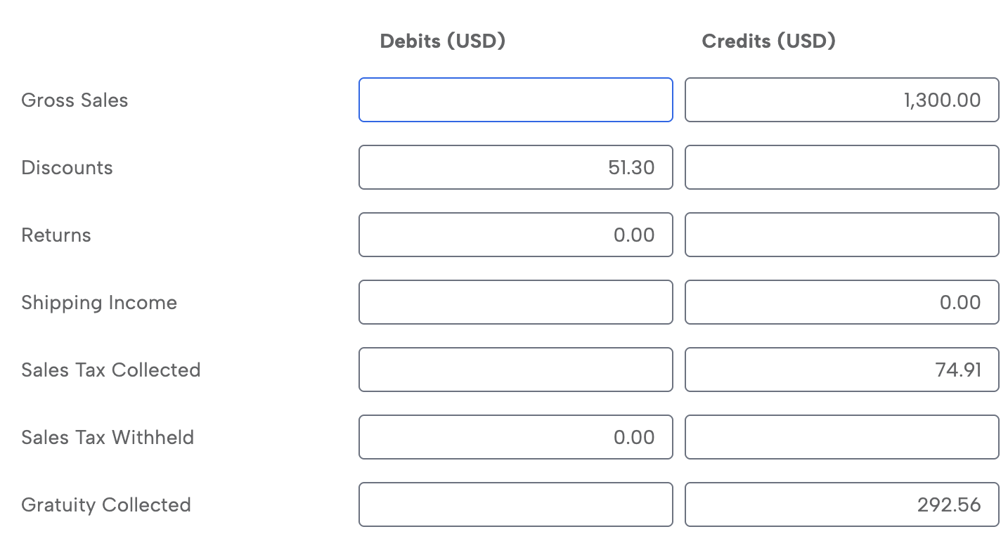Focus the Sales Tax Withheld debit field
Viewport: 1008px width, 541px height.
point(515,437)
